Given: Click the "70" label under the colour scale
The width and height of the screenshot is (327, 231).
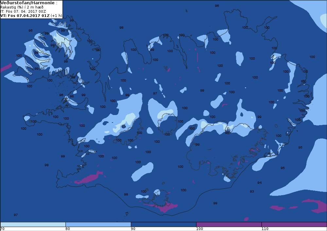Looking at the screenshot, I should [2, 229].
